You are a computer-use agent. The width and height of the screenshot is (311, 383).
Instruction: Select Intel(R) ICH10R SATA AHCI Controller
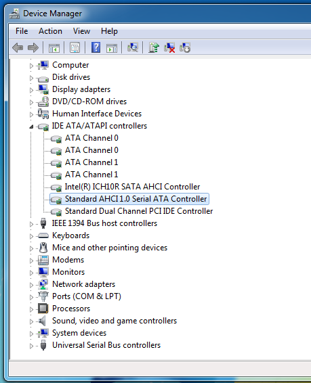pyautogui.click(x=132, y=187)
